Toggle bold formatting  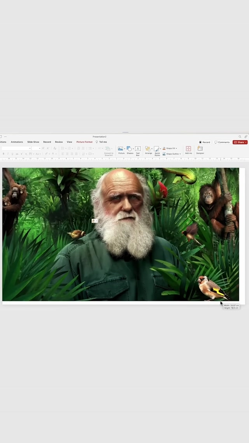pos(3,154)
